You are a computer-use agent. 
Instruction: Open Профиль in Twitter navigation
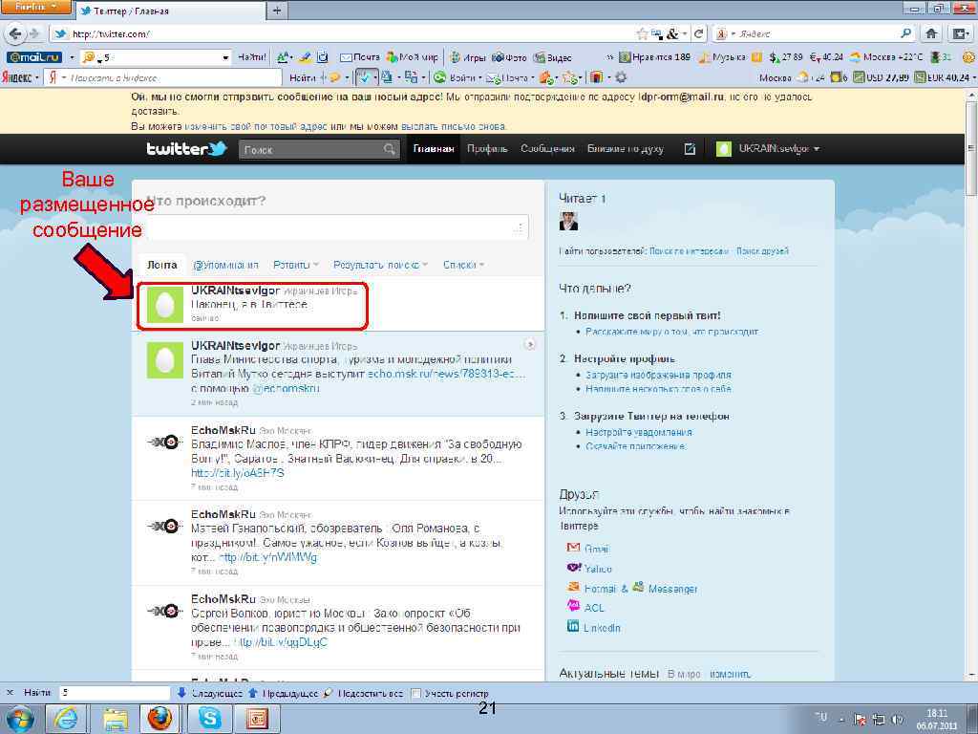tap(487, 148)
